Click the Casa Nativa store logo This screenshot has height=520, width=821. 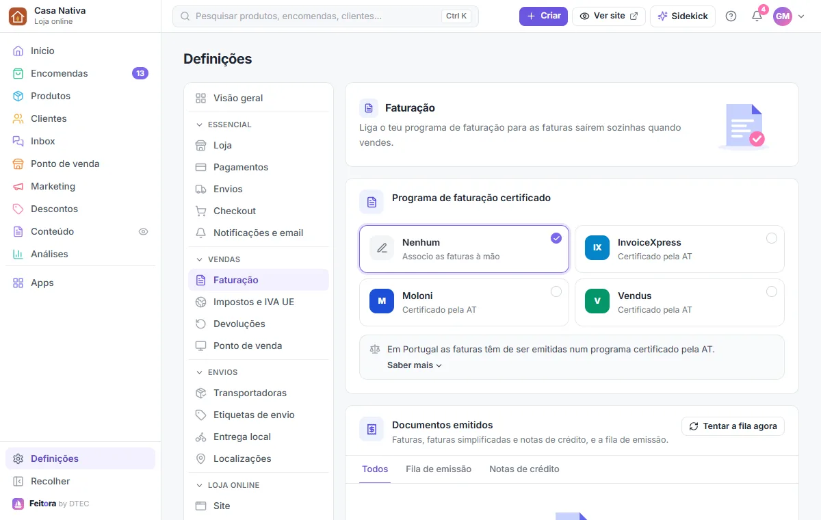click(x=18, y=16)
